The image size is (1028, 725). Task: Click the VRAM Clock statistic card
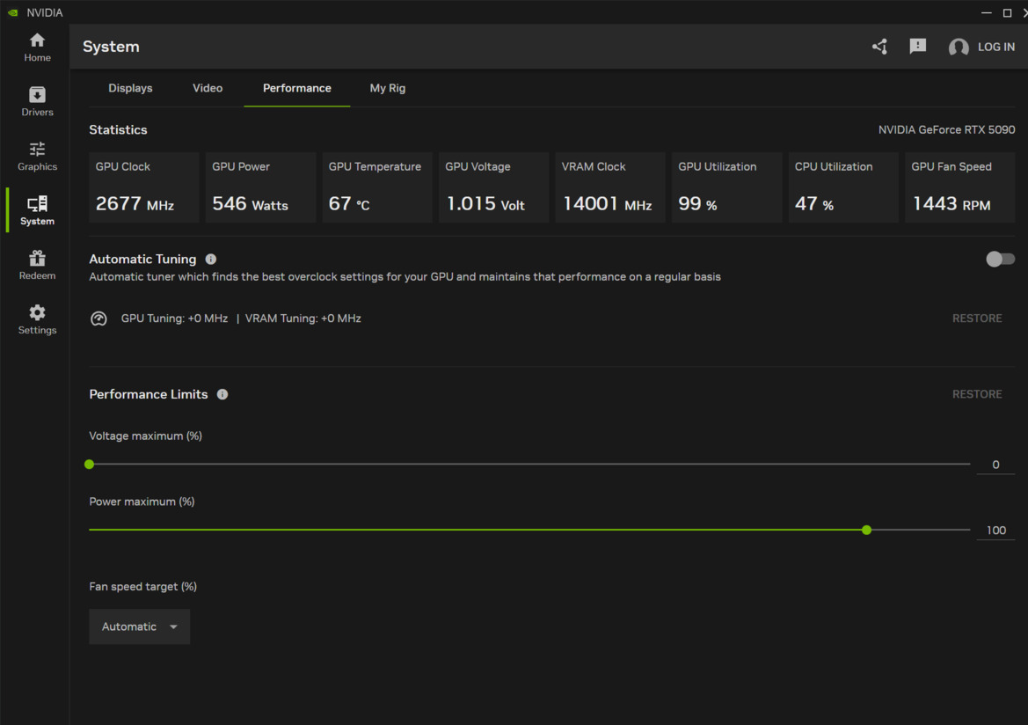tap(610, 187)
